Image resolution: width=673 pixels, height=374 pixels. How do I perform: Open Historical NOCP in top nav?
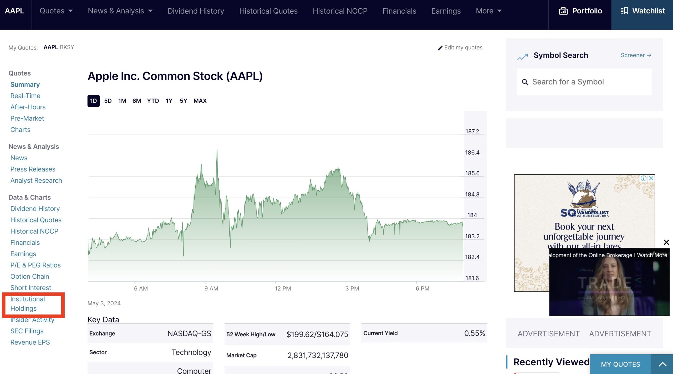[x=340, y=11]
